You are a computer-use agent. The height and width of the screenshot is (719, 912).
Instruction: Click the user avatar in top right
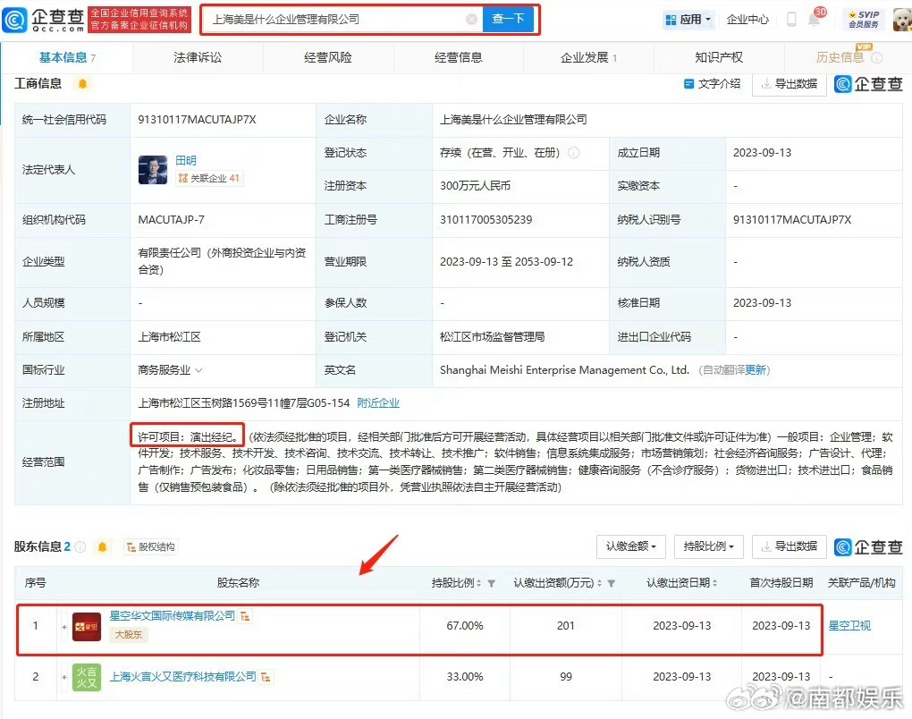point(902,20)
